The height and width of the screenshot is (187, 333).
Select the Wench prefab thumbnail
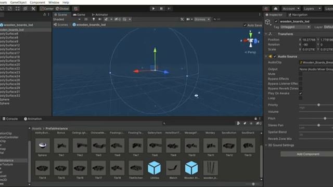click(x=173, y=168)
